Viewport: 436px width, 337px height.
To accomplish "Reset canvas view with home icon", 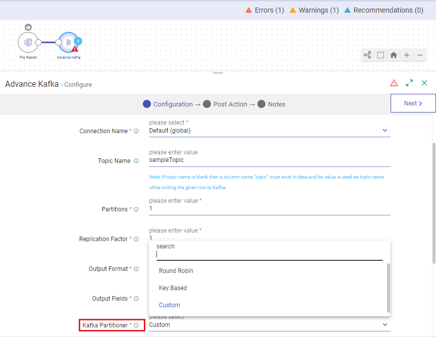I will 394,55.
